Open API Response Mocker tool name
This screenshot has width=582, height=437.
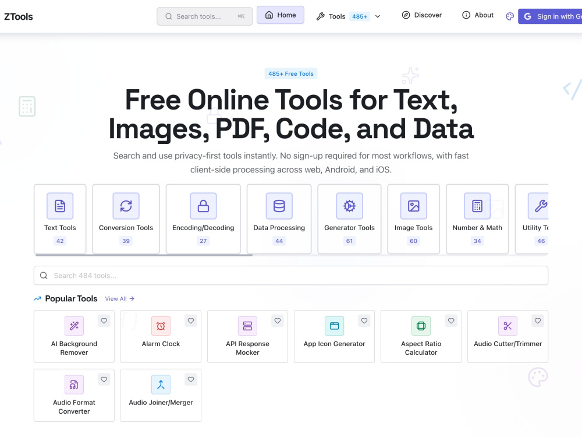click(x=247, y=348)
